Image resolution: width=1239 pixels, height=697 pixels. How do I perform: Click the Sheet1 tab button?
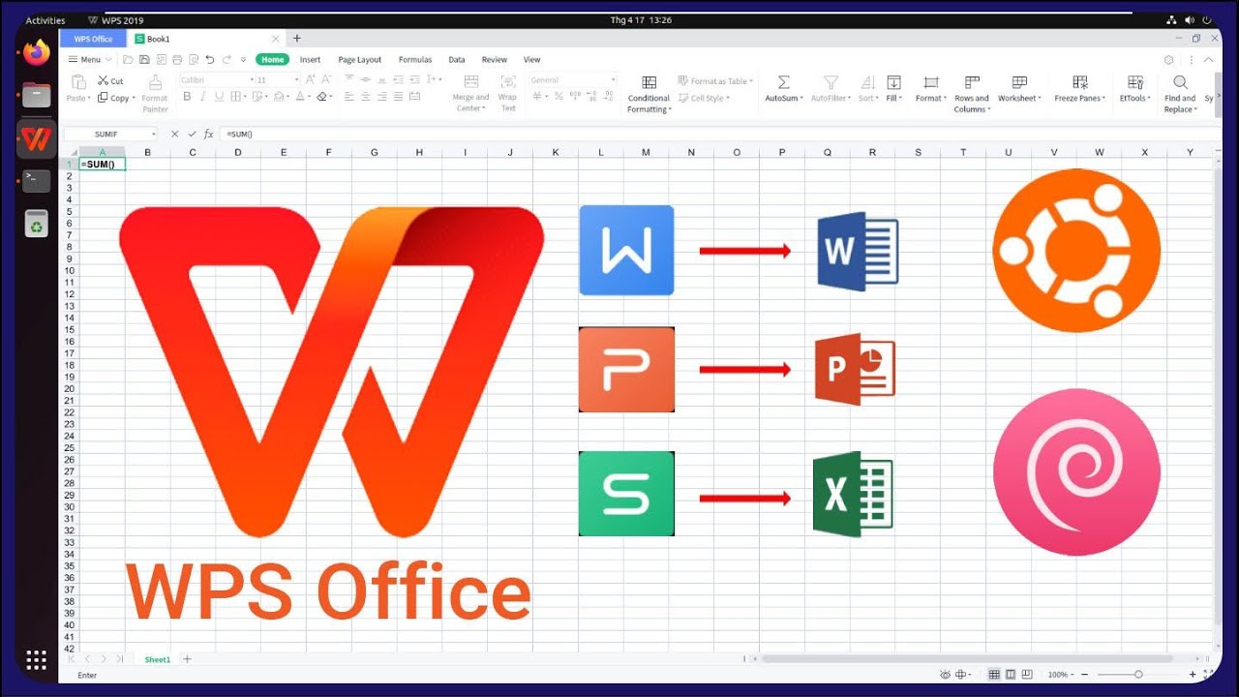[157, 659]
